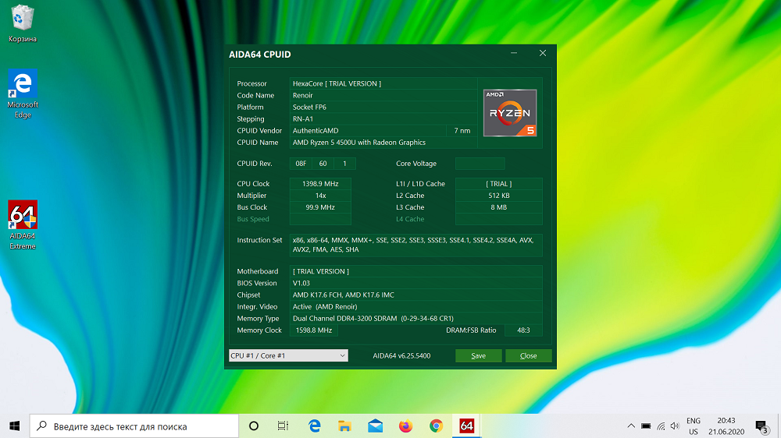Click the Chipset value AMD K17.6 FCH
781x438 pixels.
pyautogui.click(x=343, y=295)
